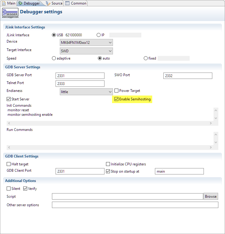Select IP JLink interface option
This screenshot has height=234, width=225.
pos(98,35)
